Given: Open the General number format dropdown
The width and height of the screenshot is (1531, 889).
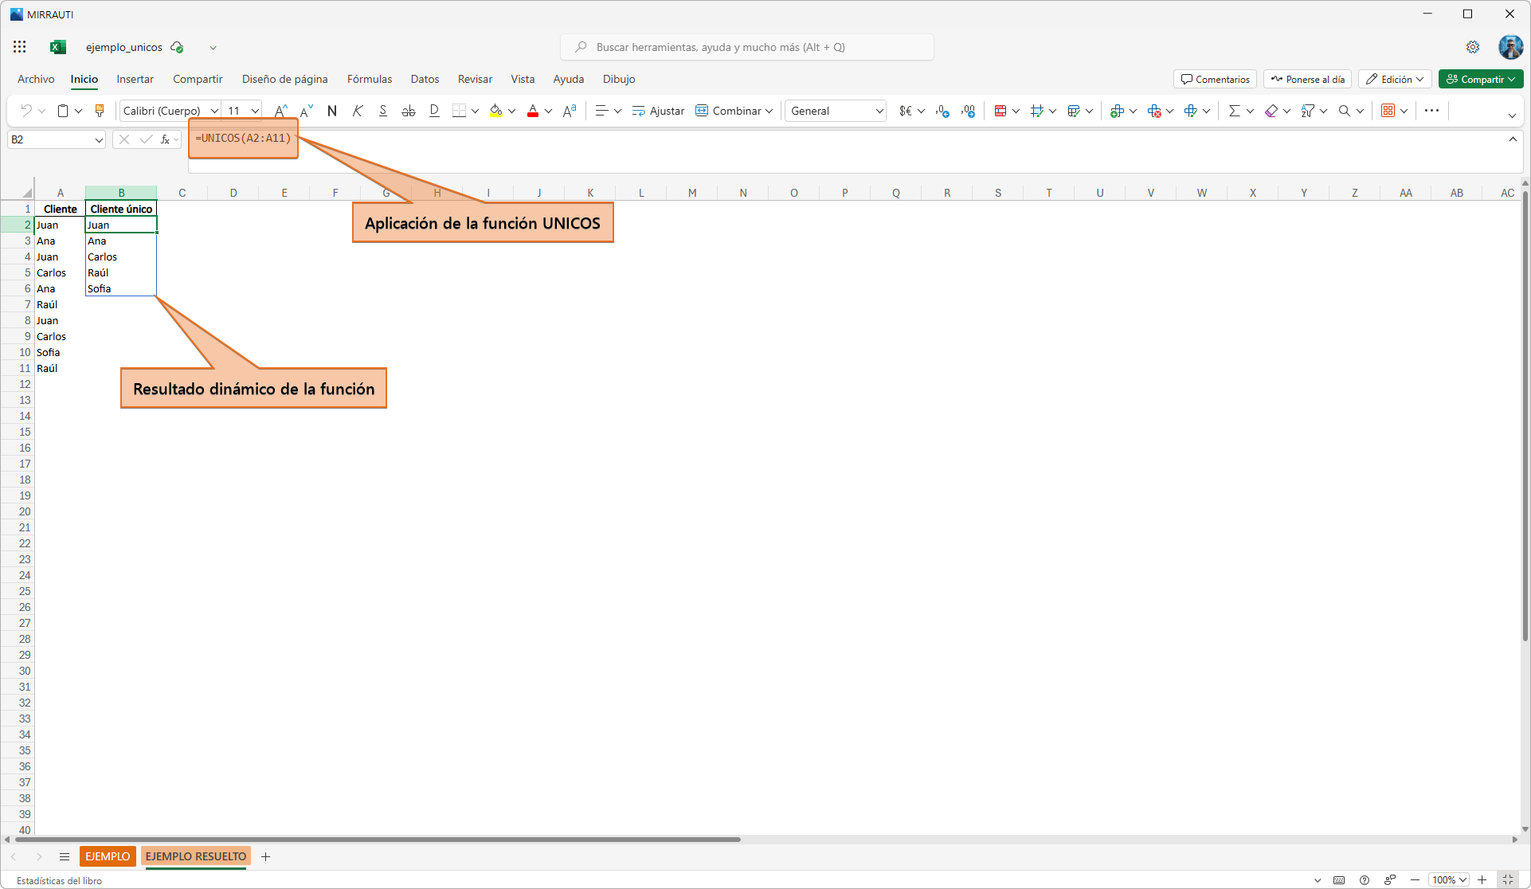Looking at the screenshot, I should tap(879, 111).
